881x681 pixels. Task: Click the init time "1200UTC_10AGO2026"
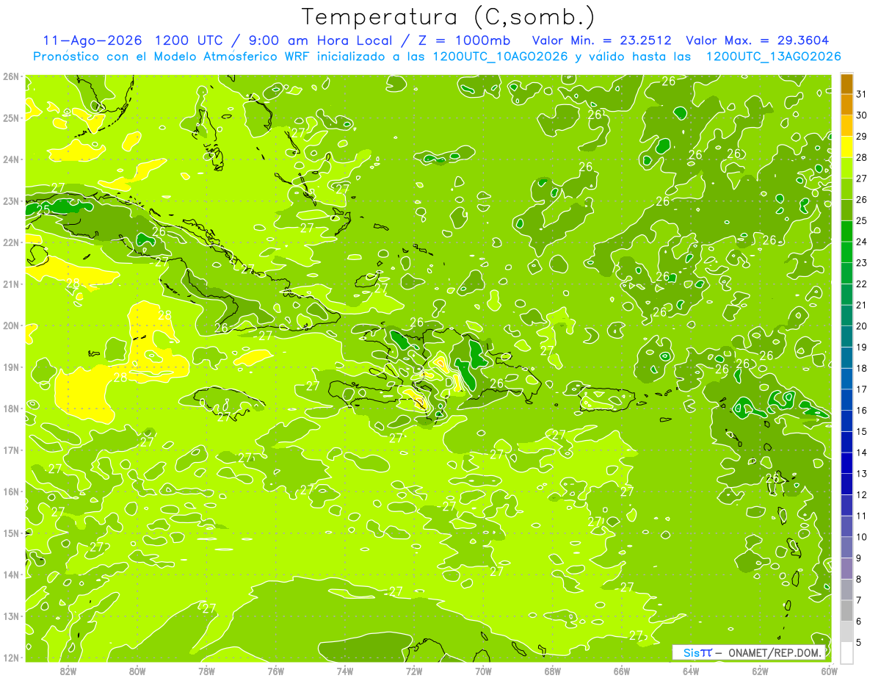point(500,57)
